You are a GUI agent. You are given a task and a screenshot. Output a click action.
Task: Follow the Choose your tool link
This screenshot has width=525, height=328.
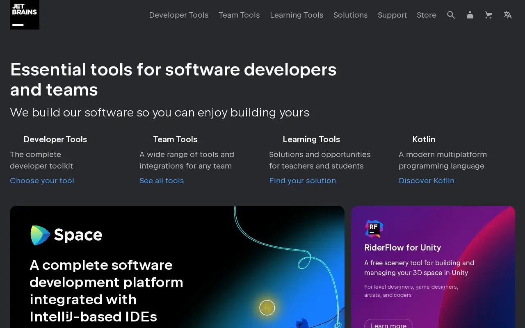[x=42, y=181]
